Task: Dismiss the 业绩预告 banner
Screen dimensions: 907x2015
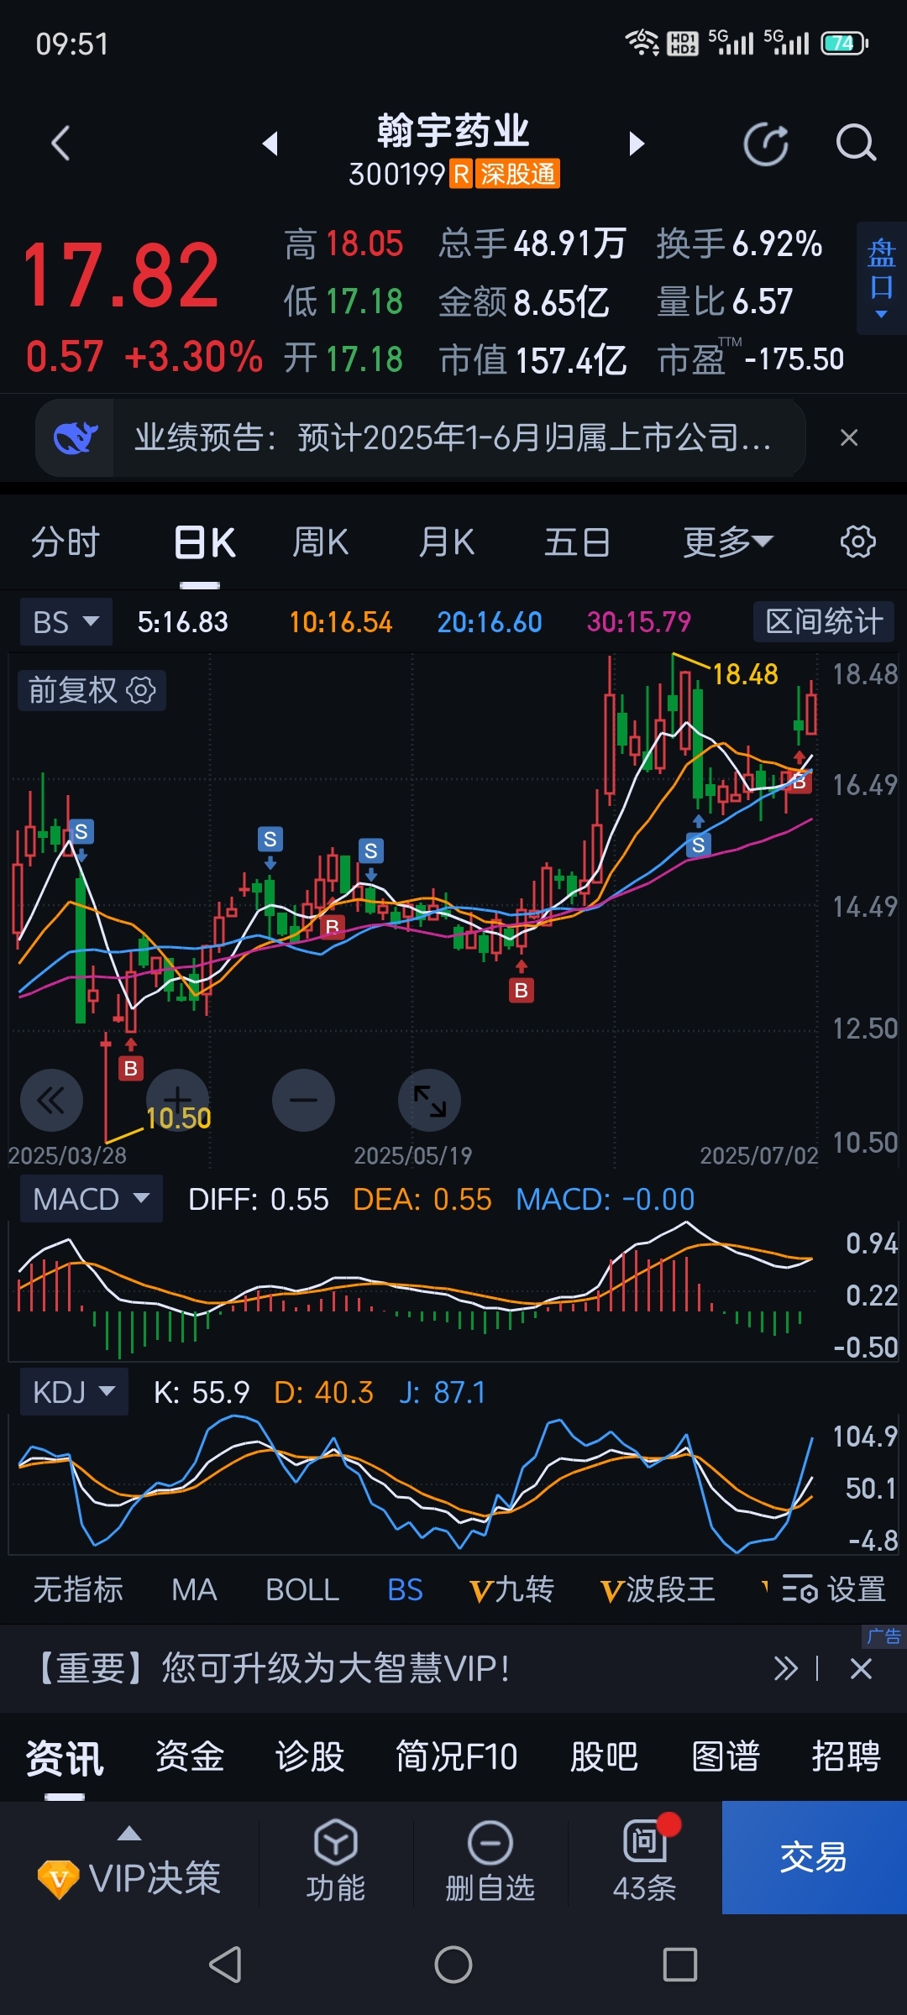Action: 849,437
